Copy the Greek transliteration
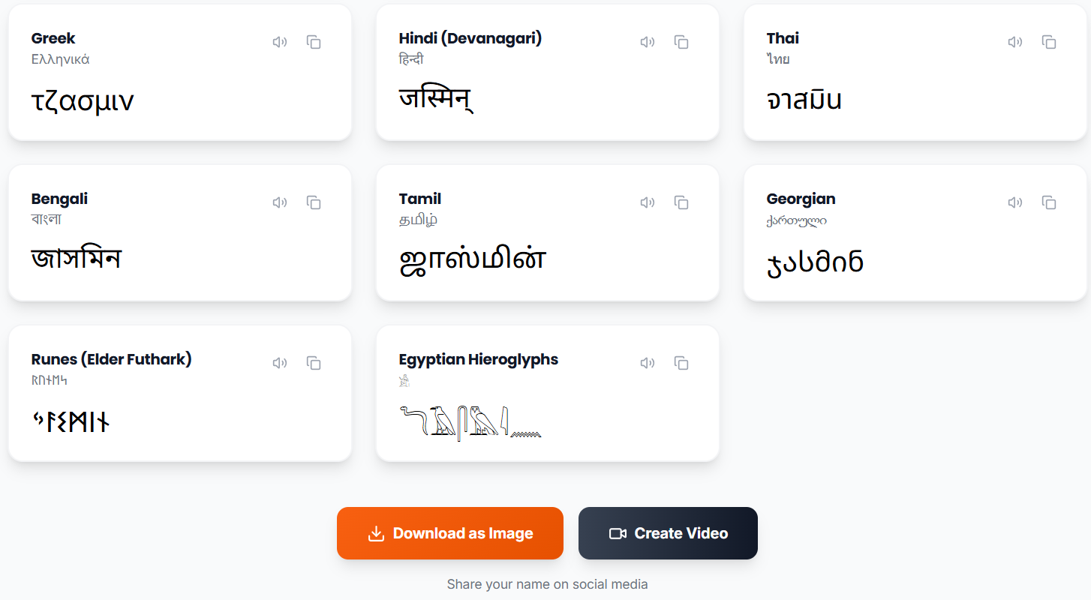Image resolution: width=1091 pixels, height=600 pixels. [314, 42]
